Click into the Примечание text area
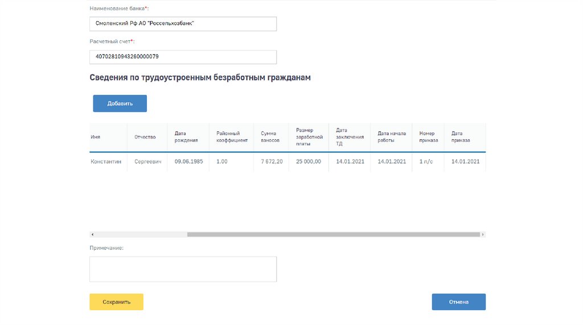This screenshot has width=583, height=326. [183, 269]
